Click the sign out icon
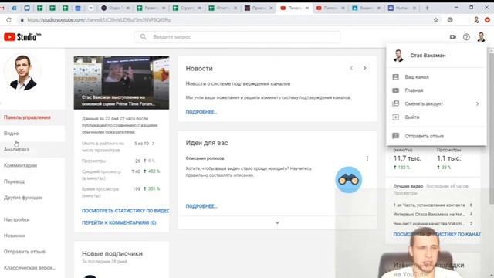The width and height of the screenshot is (494, 278). pos(395,117)
